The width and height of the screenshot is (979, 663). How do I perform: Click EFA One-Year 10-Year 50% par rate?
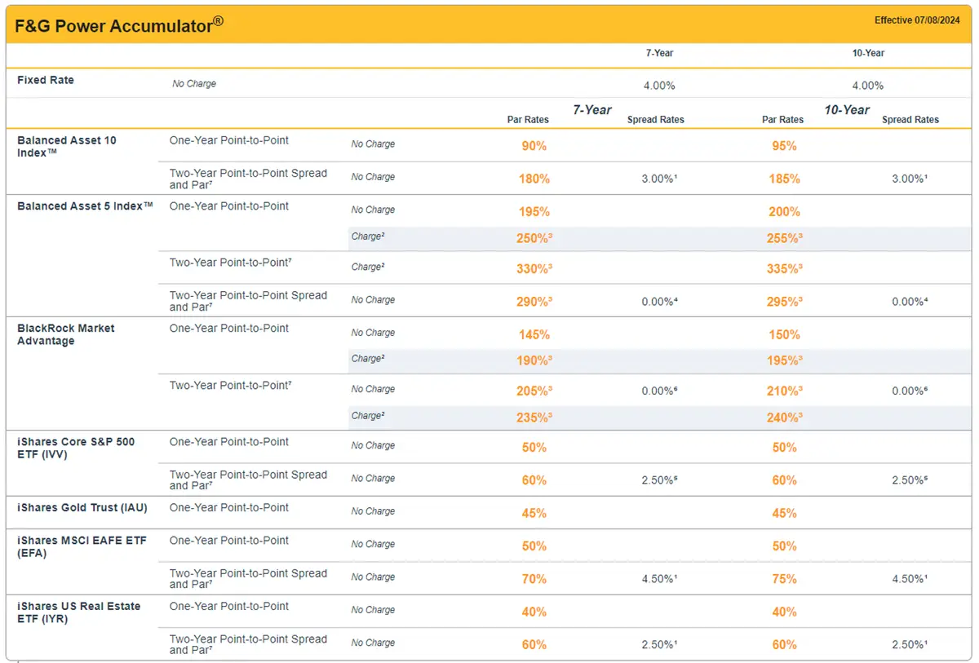[785, 546]
